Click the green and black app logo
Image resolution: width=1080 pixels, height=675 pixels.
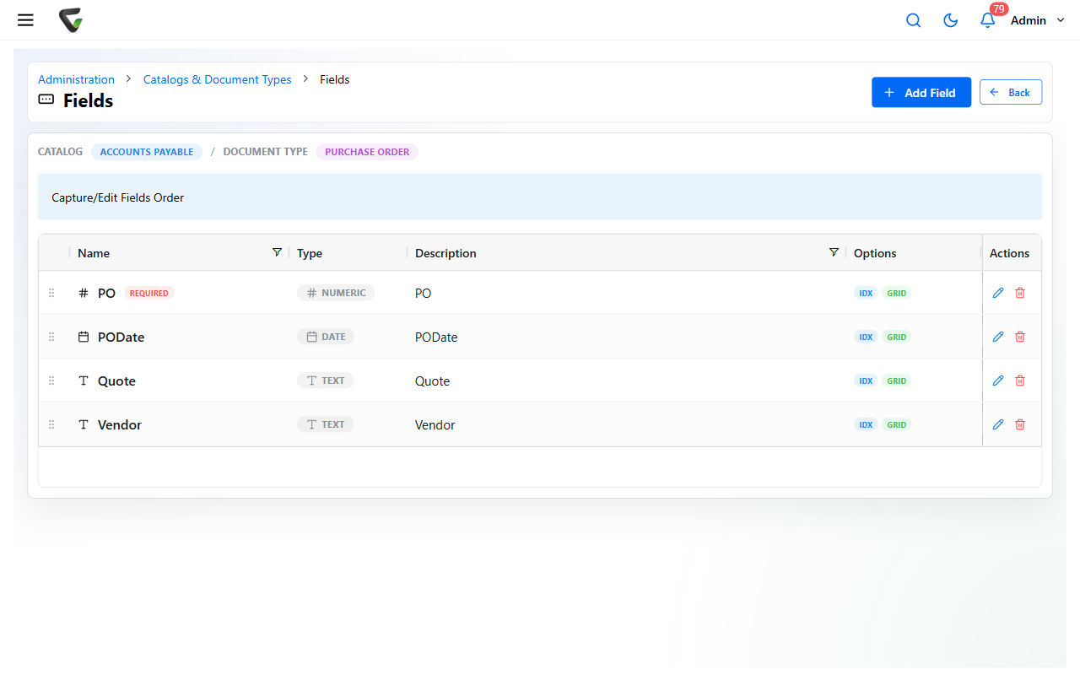(x=71, y=20)
